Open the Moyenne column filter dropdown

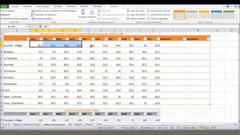pos(184,39)
